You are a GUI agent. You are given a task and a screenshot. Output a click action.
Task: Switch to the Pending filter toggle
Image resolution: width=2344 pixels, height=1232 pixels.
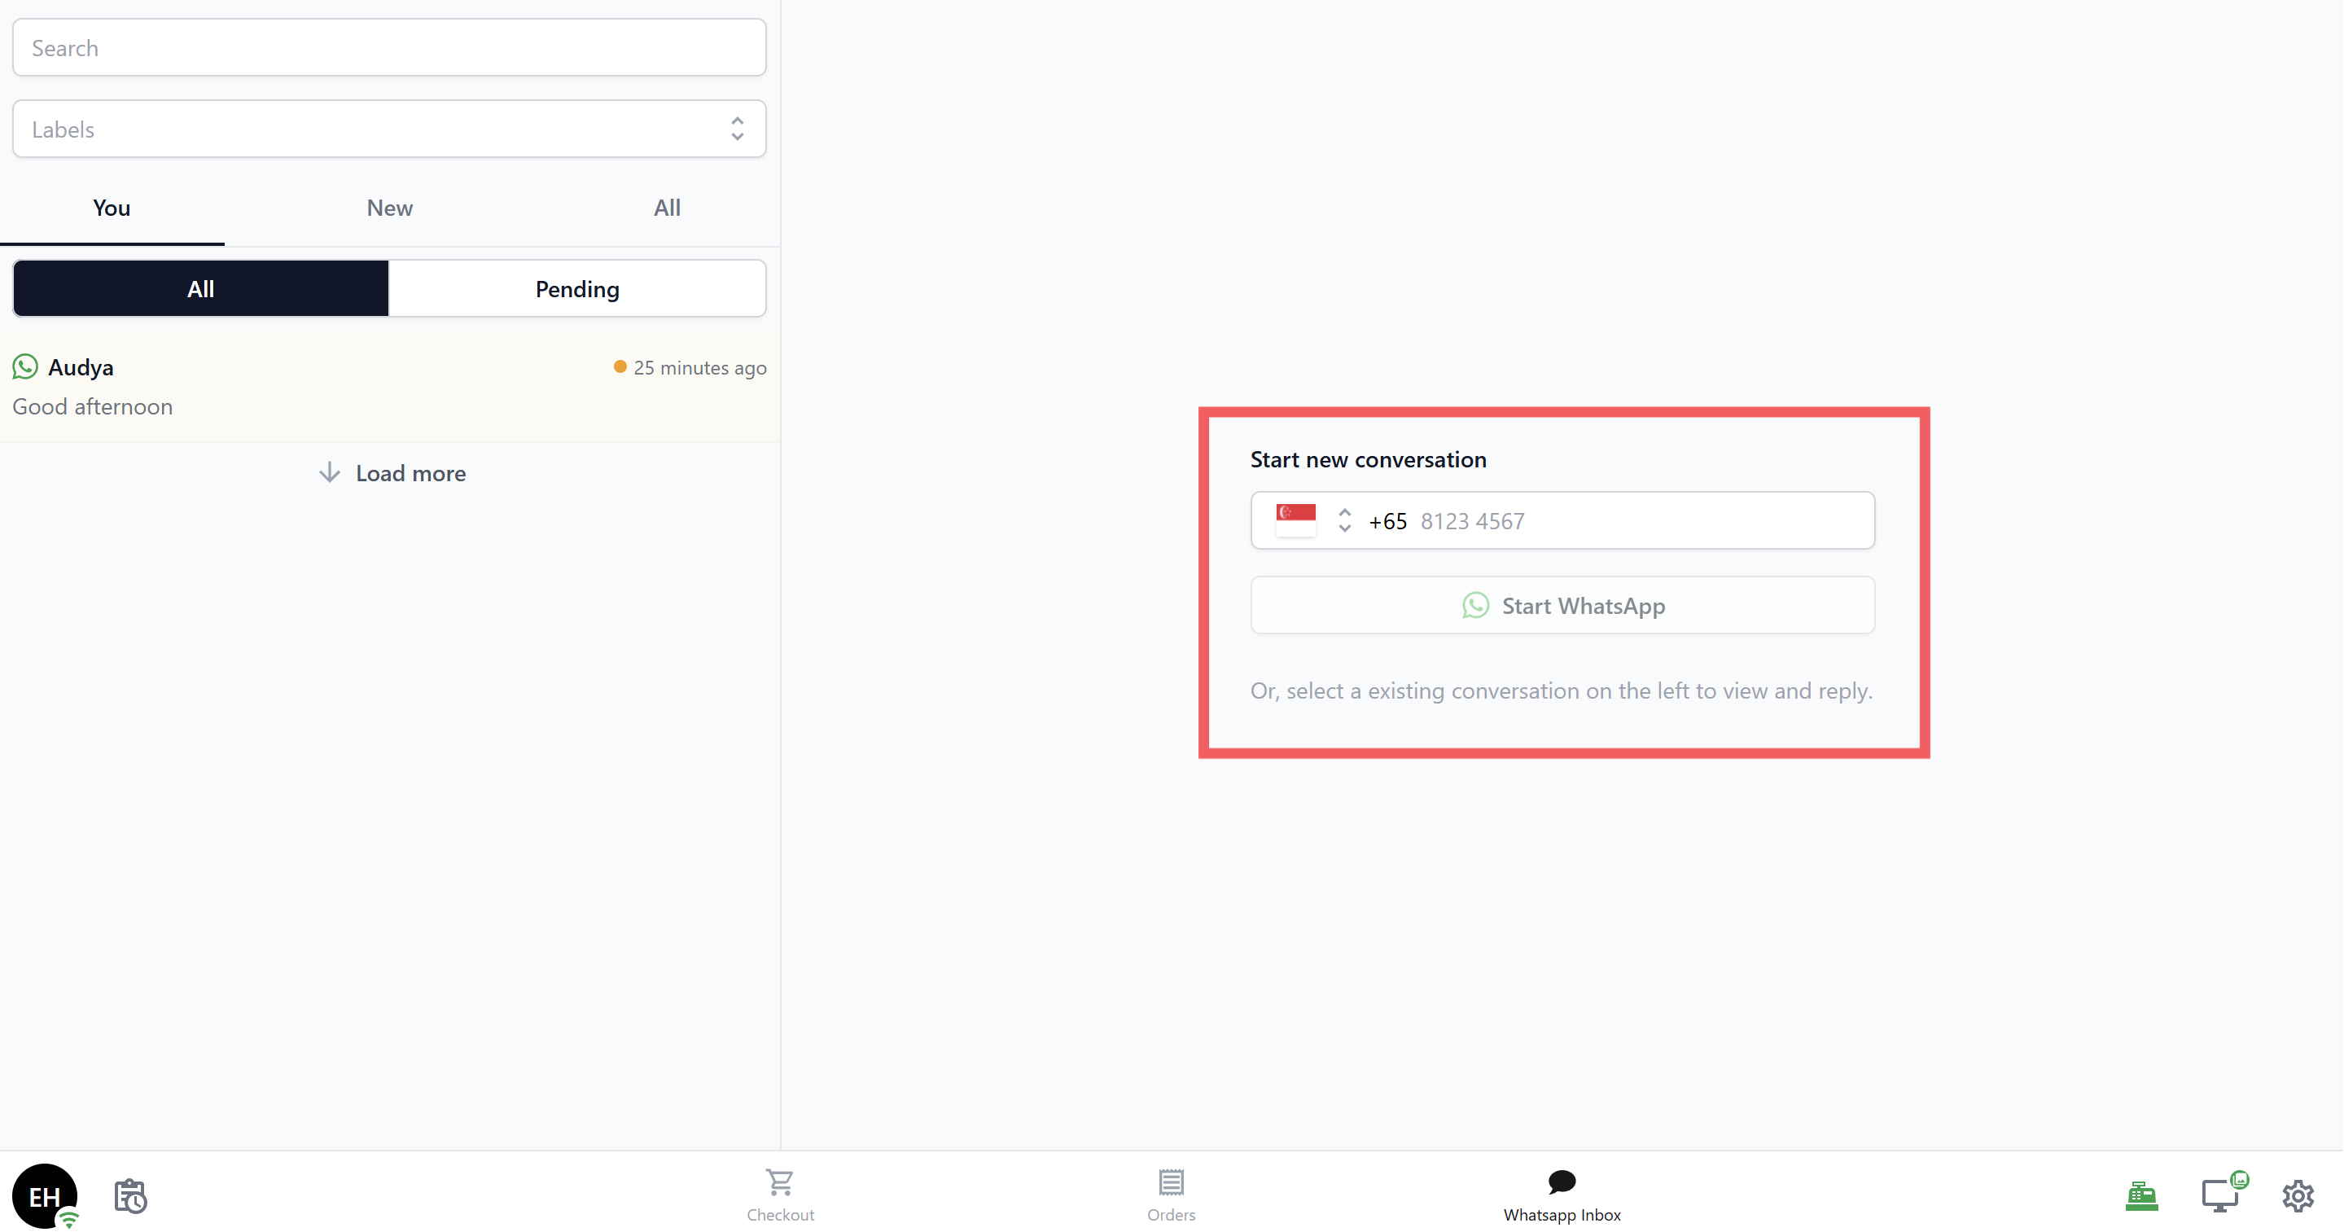pos(577,288)
